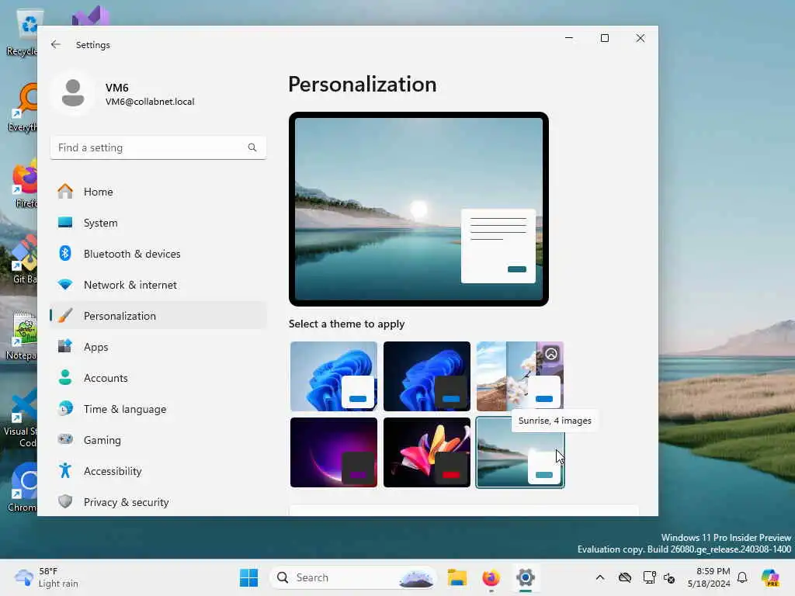Viewport: 795px width, 596px height.
Task: Open the network display tray icon
Action: coord(650,577)
